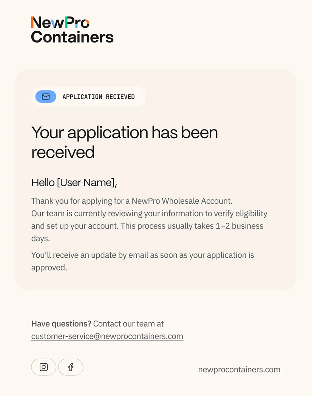Click the word approved. in the last paragraph

point(49,268)
